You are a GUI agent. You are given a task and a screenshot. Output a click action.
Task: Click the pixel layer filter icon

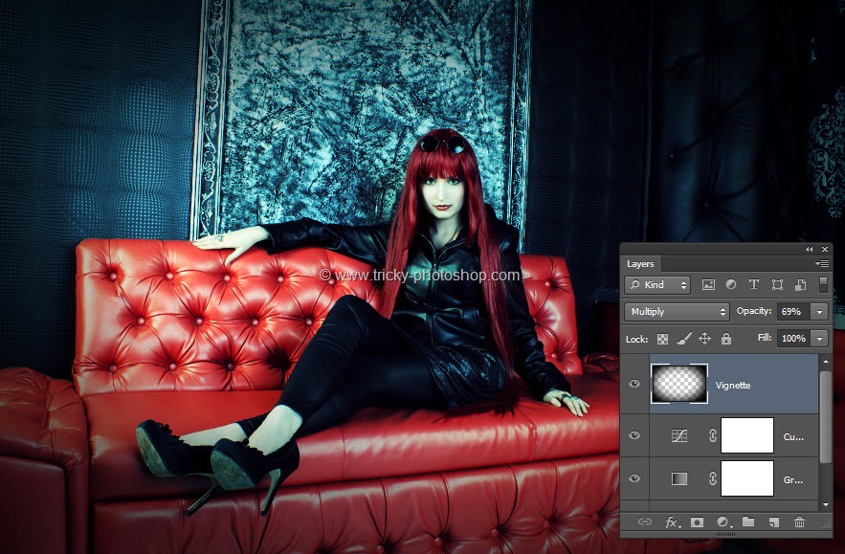coord(708,285)
